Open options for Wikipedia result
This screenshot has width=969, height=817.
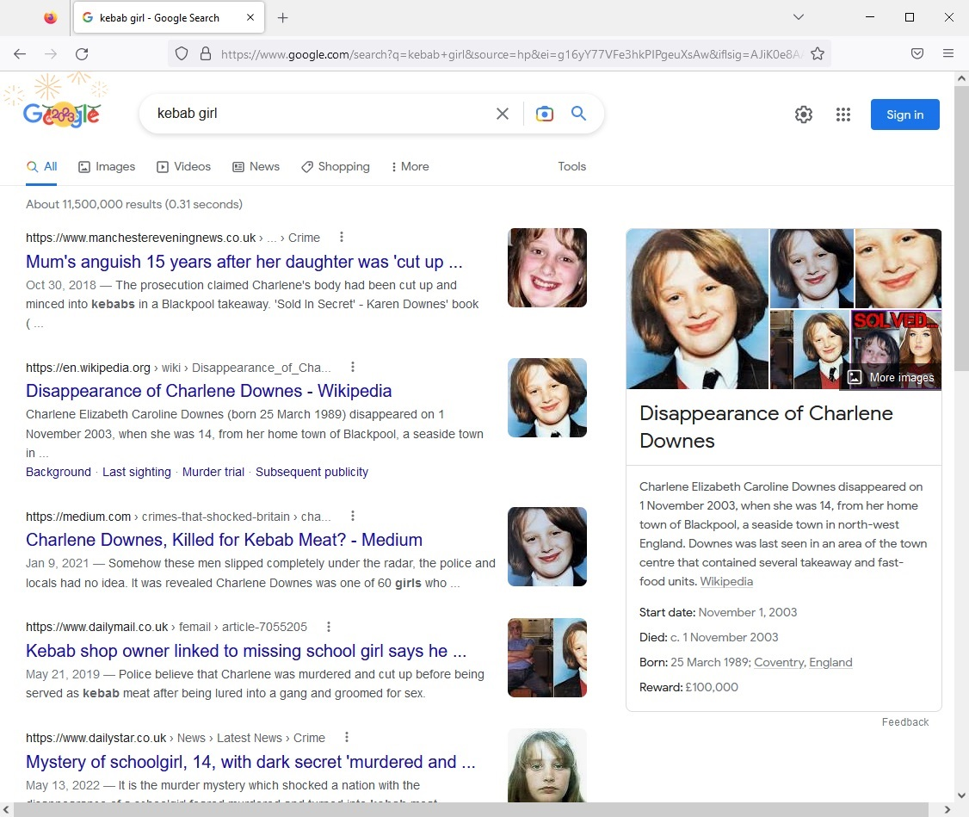pyautogui.click(x=353, y=367)
